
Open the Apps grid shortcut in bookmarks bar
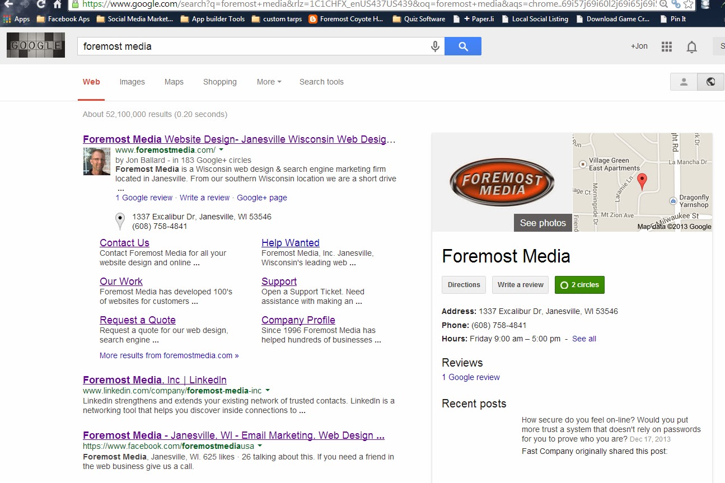click(x=16, y=19)
